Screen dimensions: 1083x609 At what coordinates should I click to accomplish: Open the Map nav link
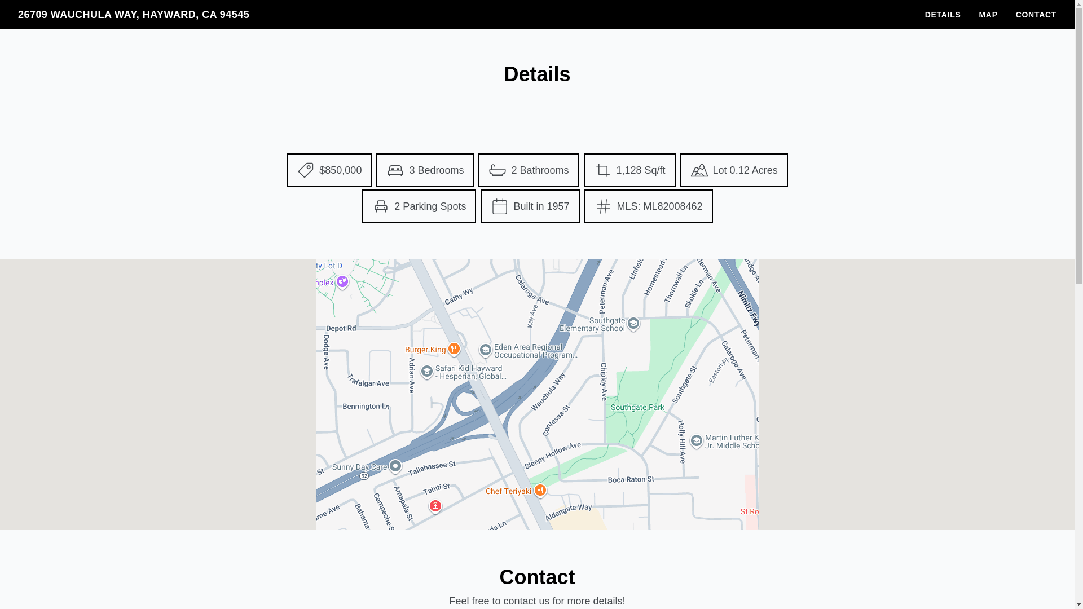(988, 15)
